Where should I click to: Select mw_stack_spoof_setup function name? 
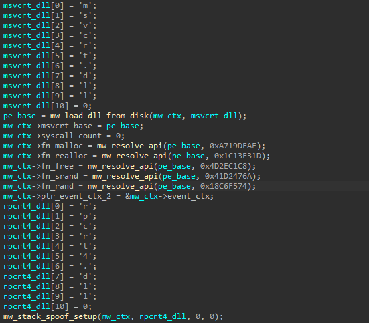[x=50, y=316]
